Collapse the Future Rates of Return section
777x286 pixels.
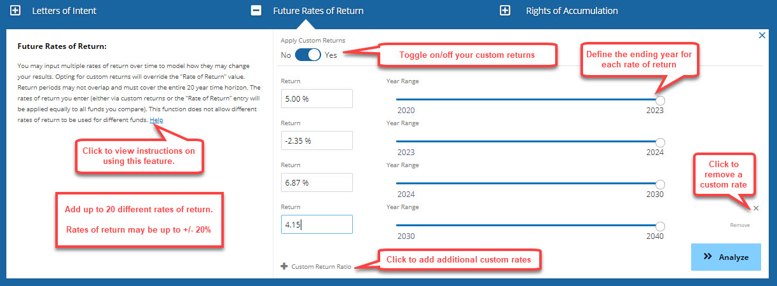tap(256, 11)
